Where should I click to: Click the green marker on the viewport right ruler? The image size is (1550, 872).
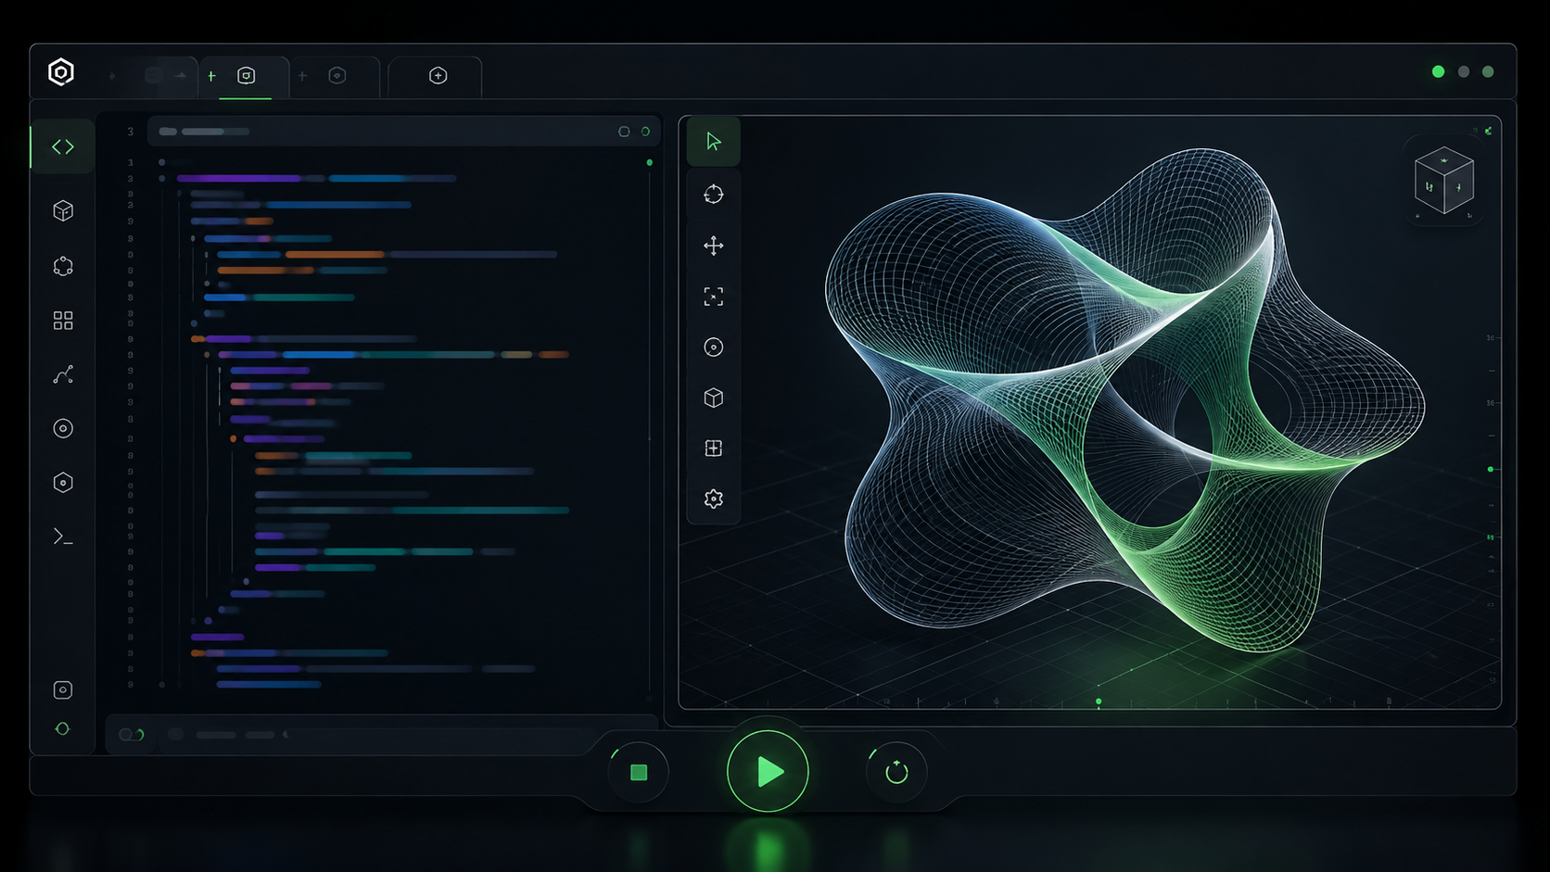tap(1491, 470)
